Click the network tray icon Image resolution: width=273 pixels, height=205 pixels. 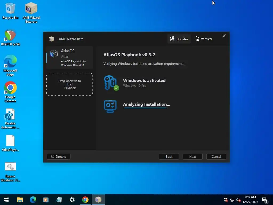point(232,200)
